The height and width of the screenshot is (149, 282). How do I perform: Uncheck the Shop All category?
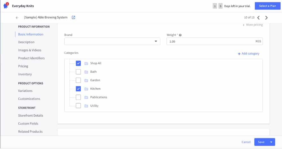[x=78, y=63]
